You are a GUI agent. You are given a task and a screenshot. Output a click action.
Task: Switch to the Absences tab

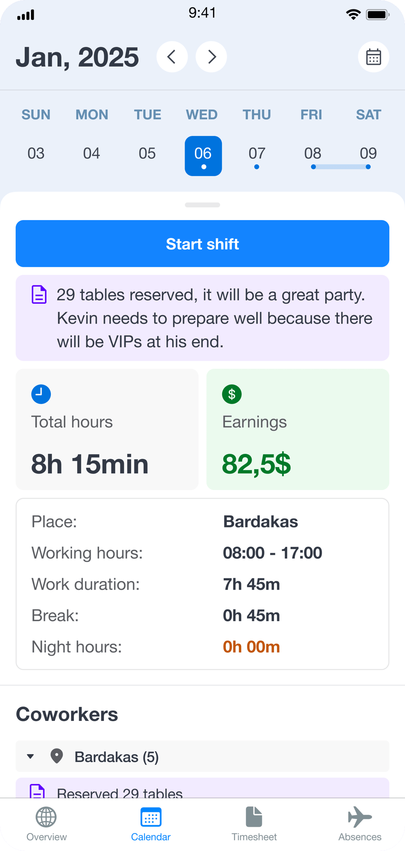[x=360, y=824]
